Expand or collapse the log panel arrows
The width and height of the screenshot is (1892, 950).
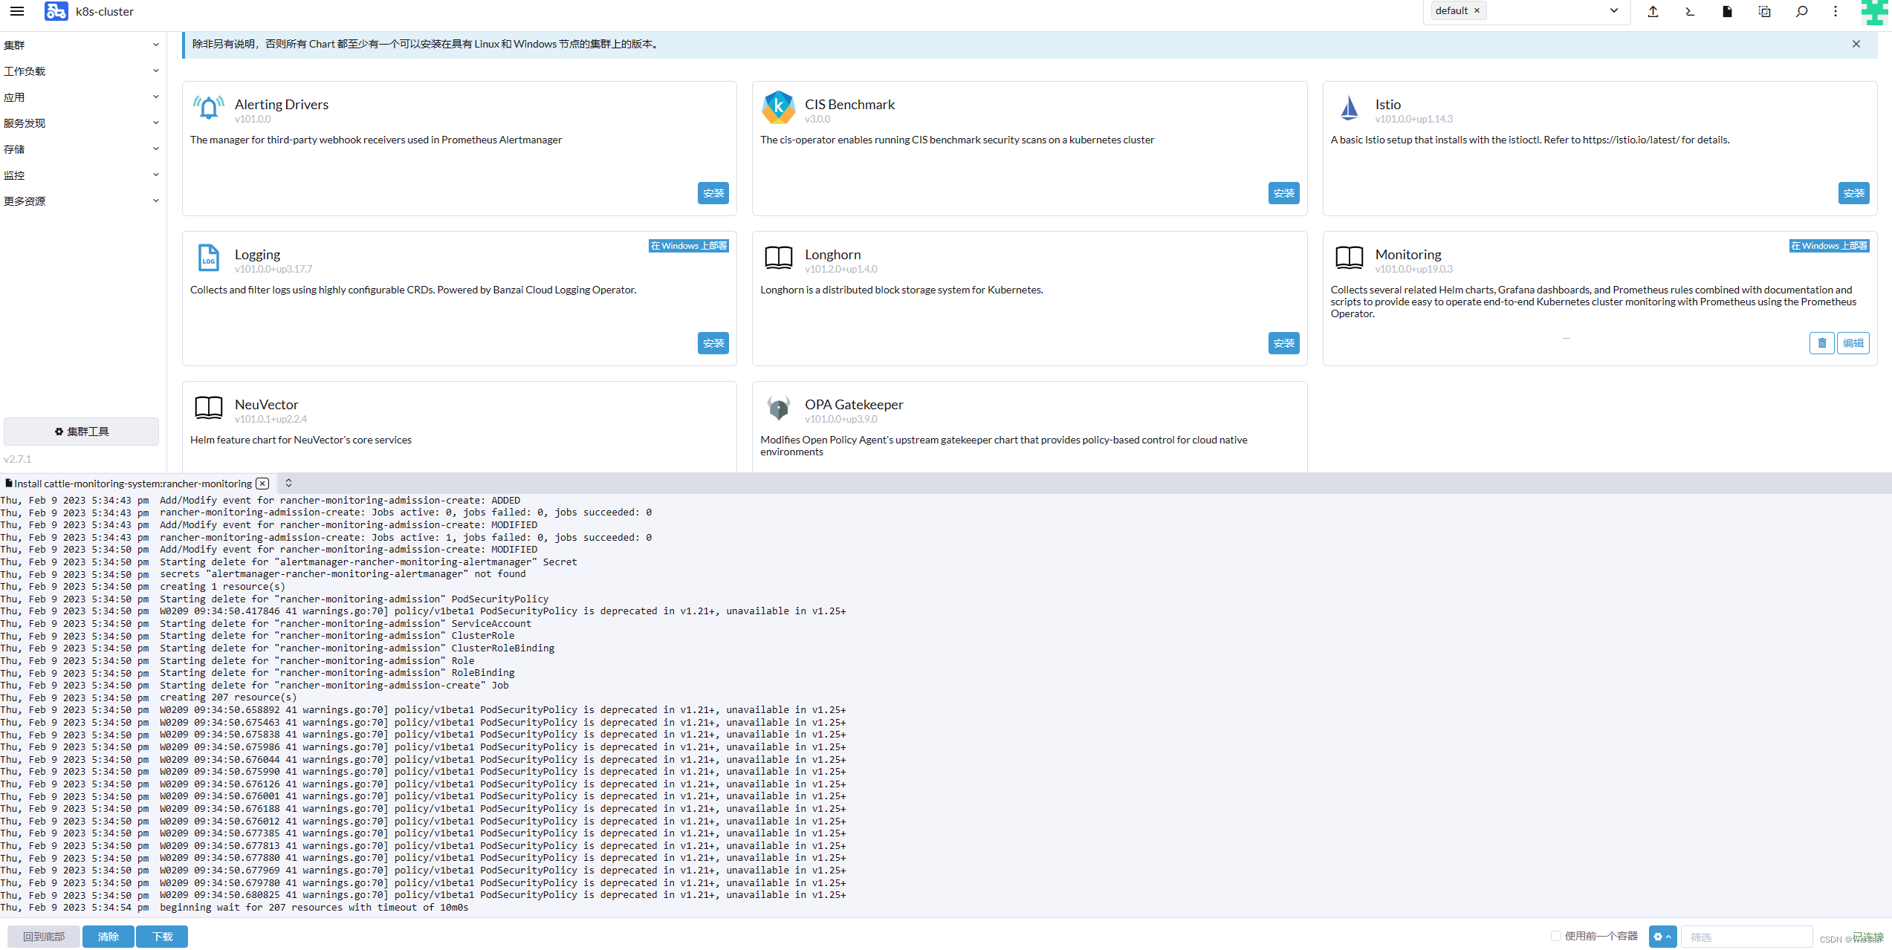tap(288, 483)
